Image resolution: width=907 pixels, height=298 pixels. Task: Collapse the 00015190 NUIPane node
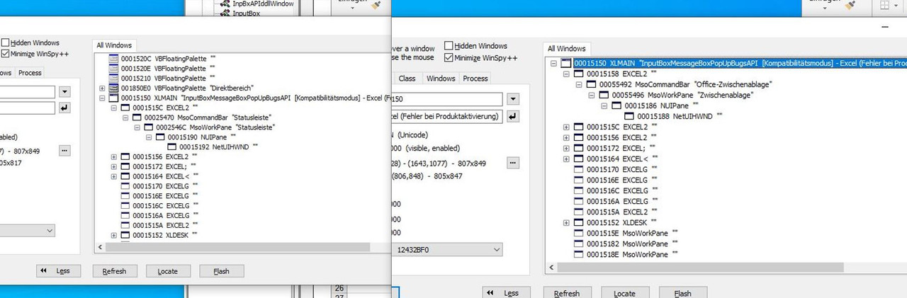pos(149,137)
